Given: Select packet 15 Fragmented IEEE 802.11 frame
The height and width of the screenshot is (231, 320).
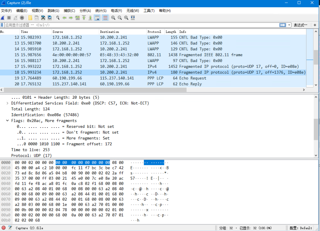Looking at the screenshot, I should pyautogui.click(x=153, y=55).
